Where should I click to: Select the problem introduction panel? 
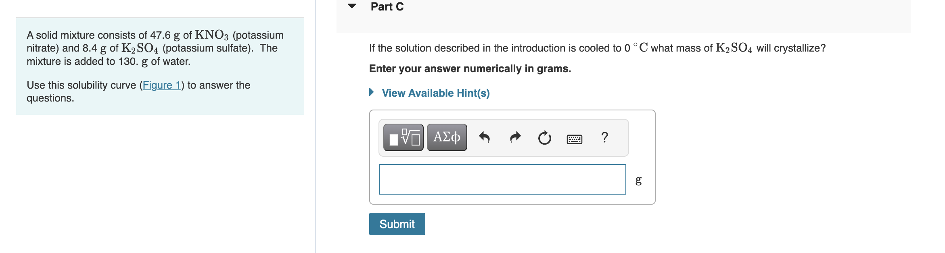click(159, 66)
